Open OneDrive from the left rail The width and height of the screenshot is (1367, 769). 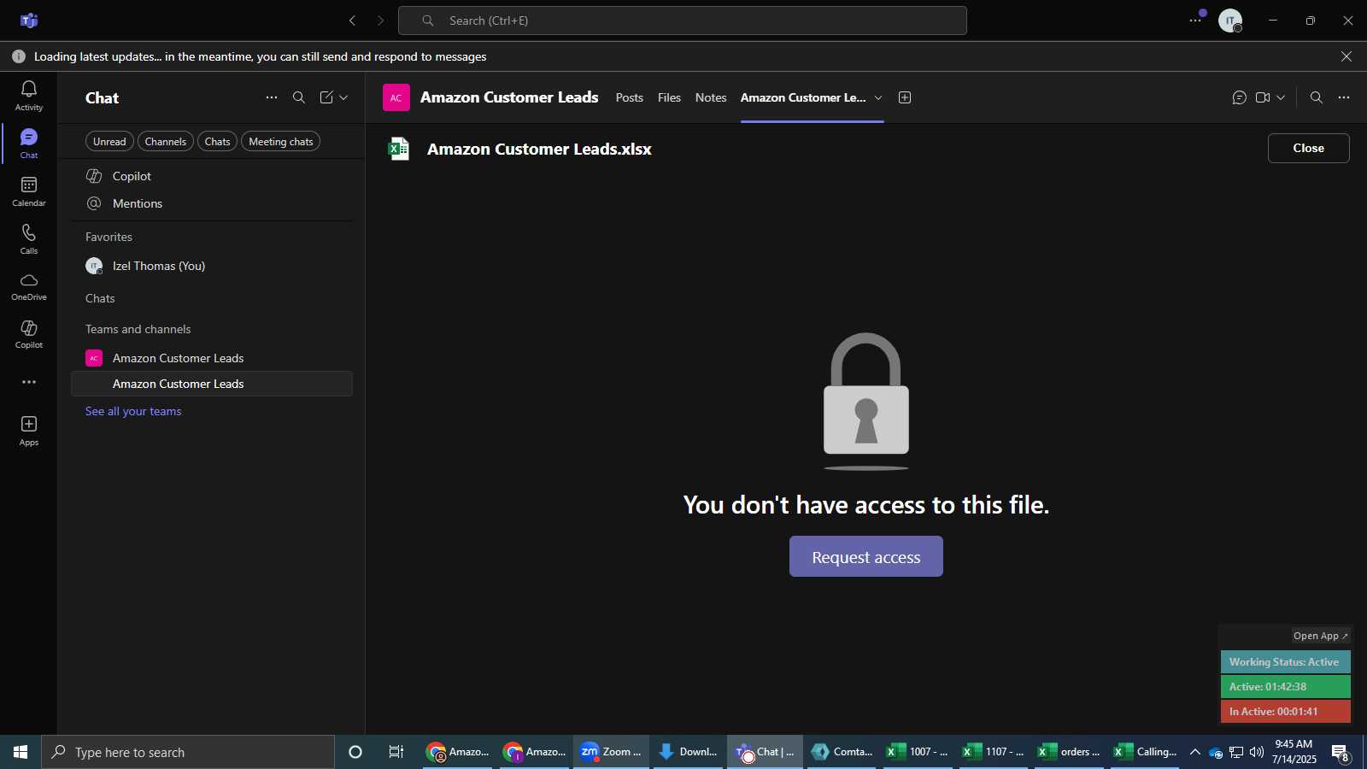coord(28,287)
